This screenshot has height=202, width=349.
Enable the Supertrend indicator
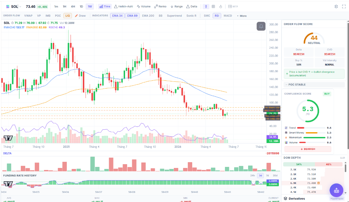click(x=174, y=16)
